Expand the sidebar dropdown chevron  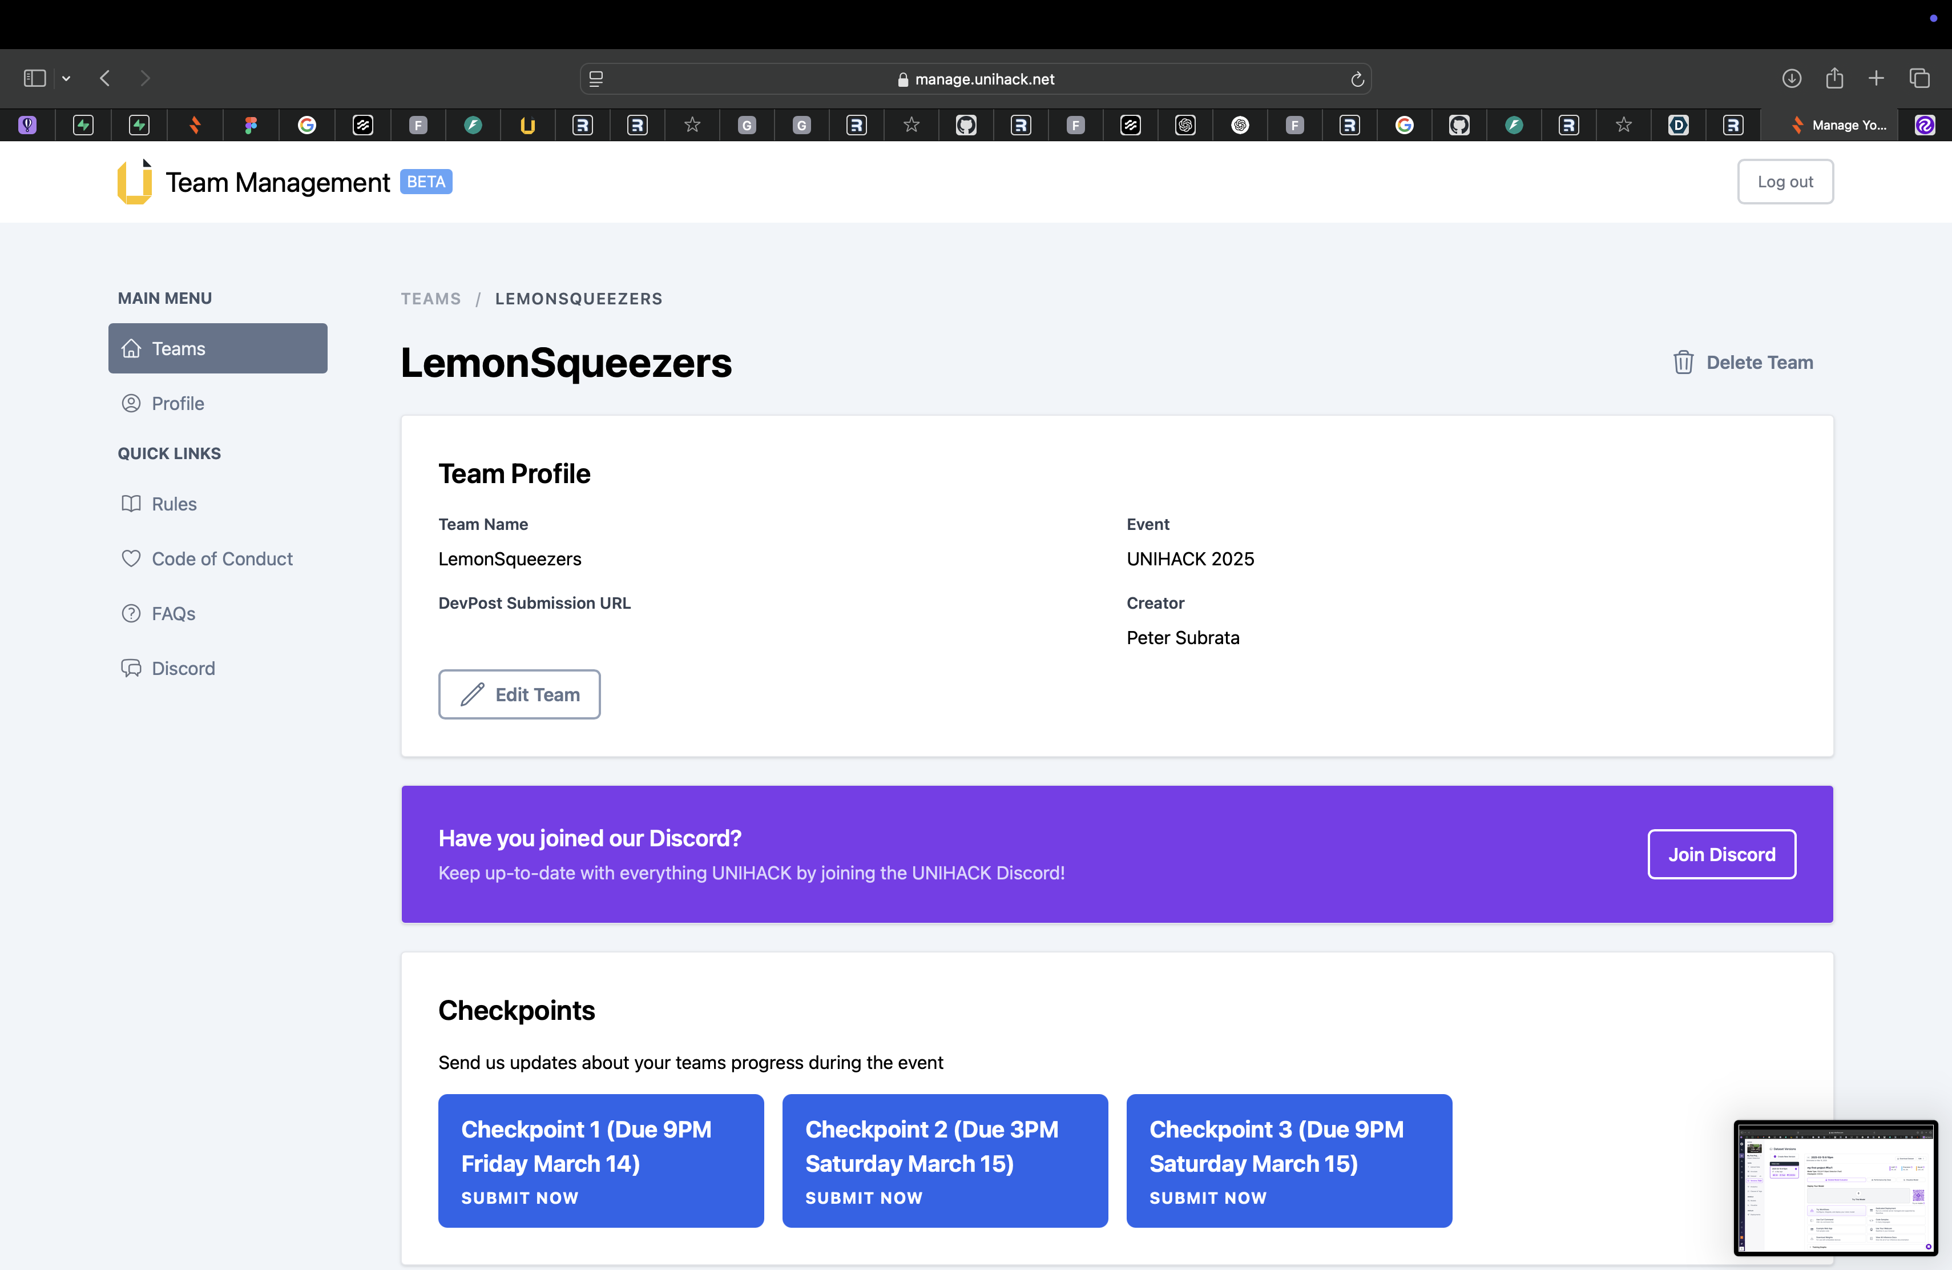click(x=66, y=79)
